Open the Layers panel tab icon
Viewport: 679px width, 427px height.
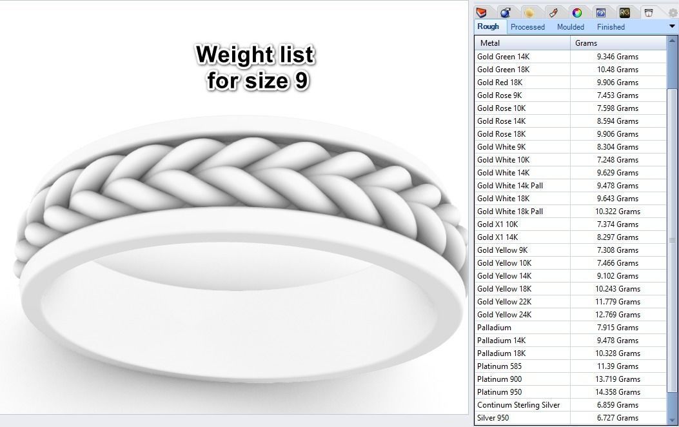[x=481, y=12]
